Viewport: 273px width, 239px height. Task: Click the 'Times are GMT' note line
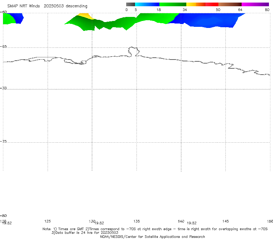coord(155,229)
